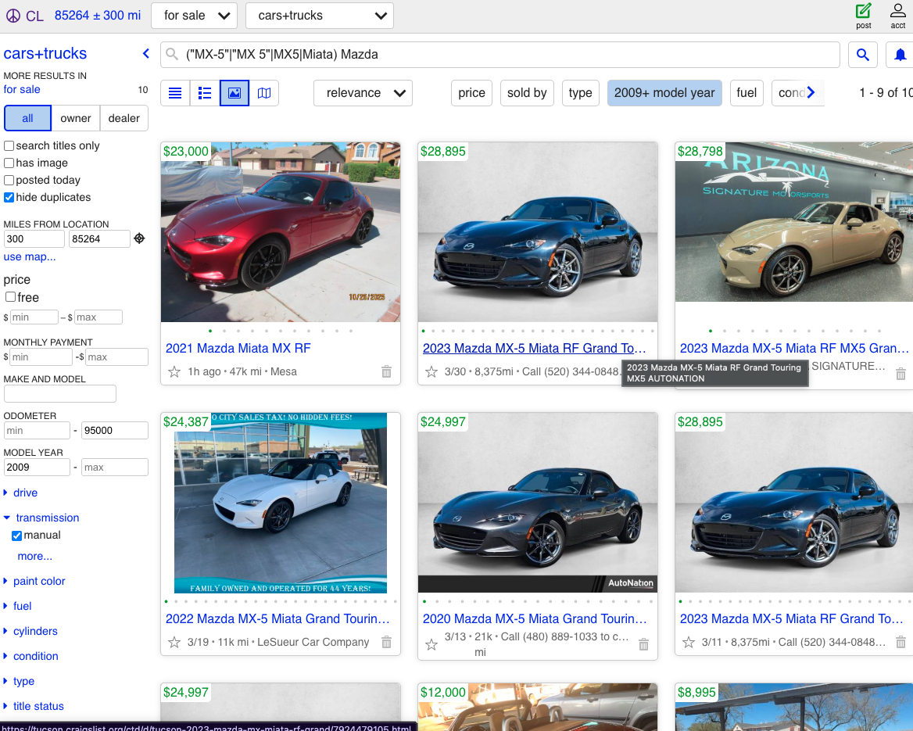This screenshot has height=731, width=913.
Task: Switch to plain list view icon
Action: coord(175,93)
